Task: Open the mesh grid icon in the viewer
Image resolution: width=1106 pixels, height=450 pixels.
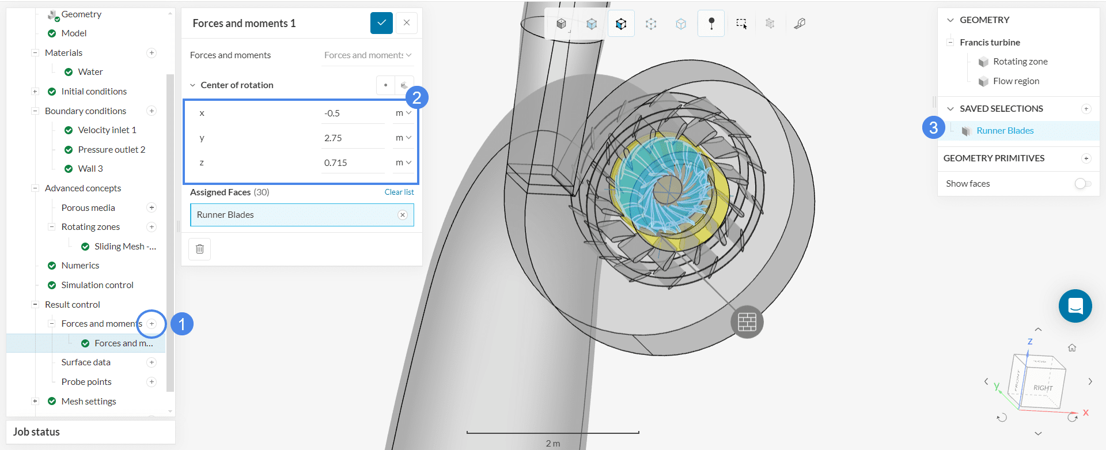Action: click(747, 322)
